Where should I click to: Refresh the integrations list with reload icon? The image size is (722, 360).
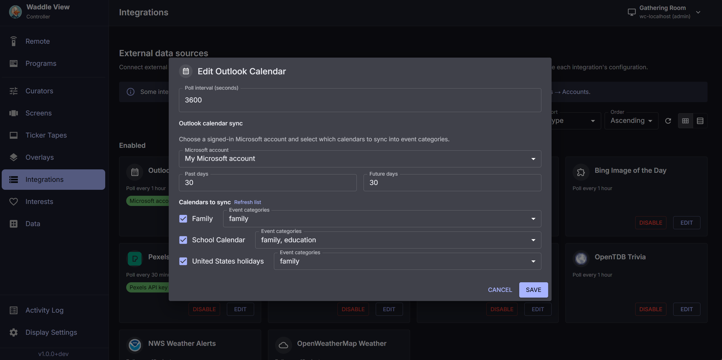[x=668, y=121]
